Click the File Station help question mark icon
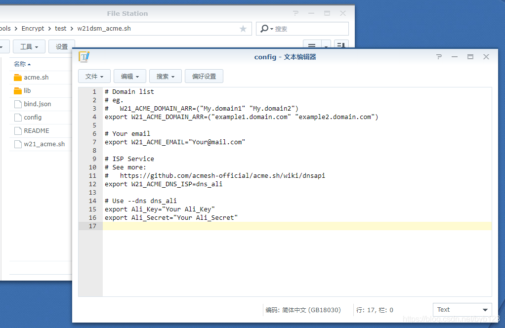The width and height of the screenshot is (505, 328). pyautogui.click(x=295, y=13)
